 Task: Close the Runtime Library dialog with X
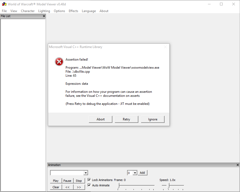point(165,47)
